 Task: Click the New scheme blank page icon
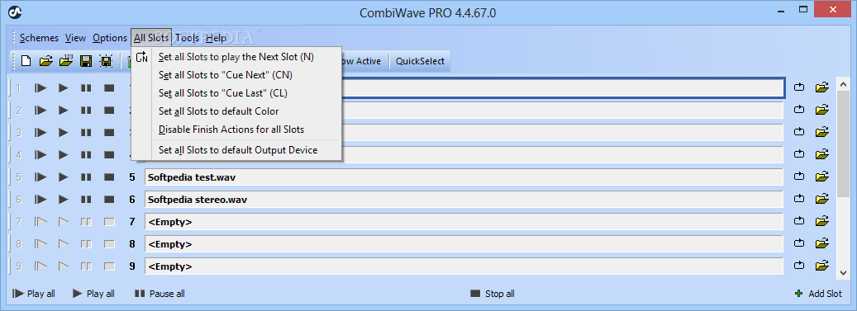coord(26,61)
